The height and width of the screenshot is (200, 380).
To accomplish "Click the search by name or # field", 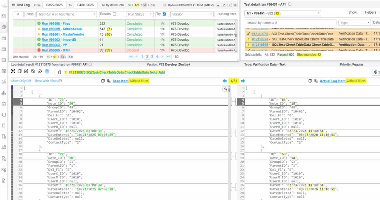I will [290, 23].
